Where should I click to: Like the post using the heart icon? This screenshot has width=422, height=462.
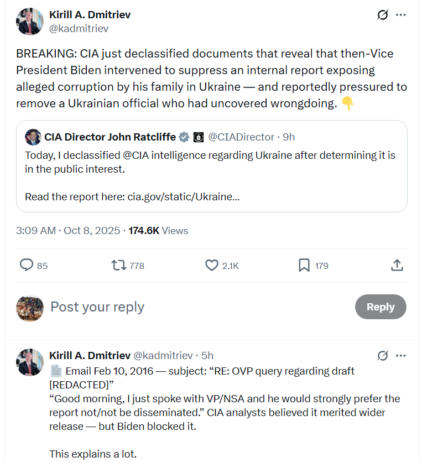click(x=211, y=266)
